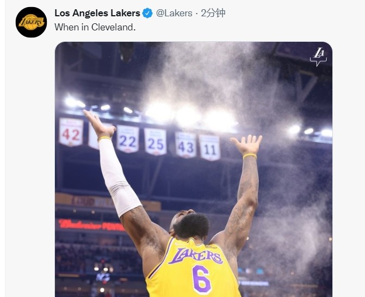Click the number 22 banner in the photo

coord(128,139)
